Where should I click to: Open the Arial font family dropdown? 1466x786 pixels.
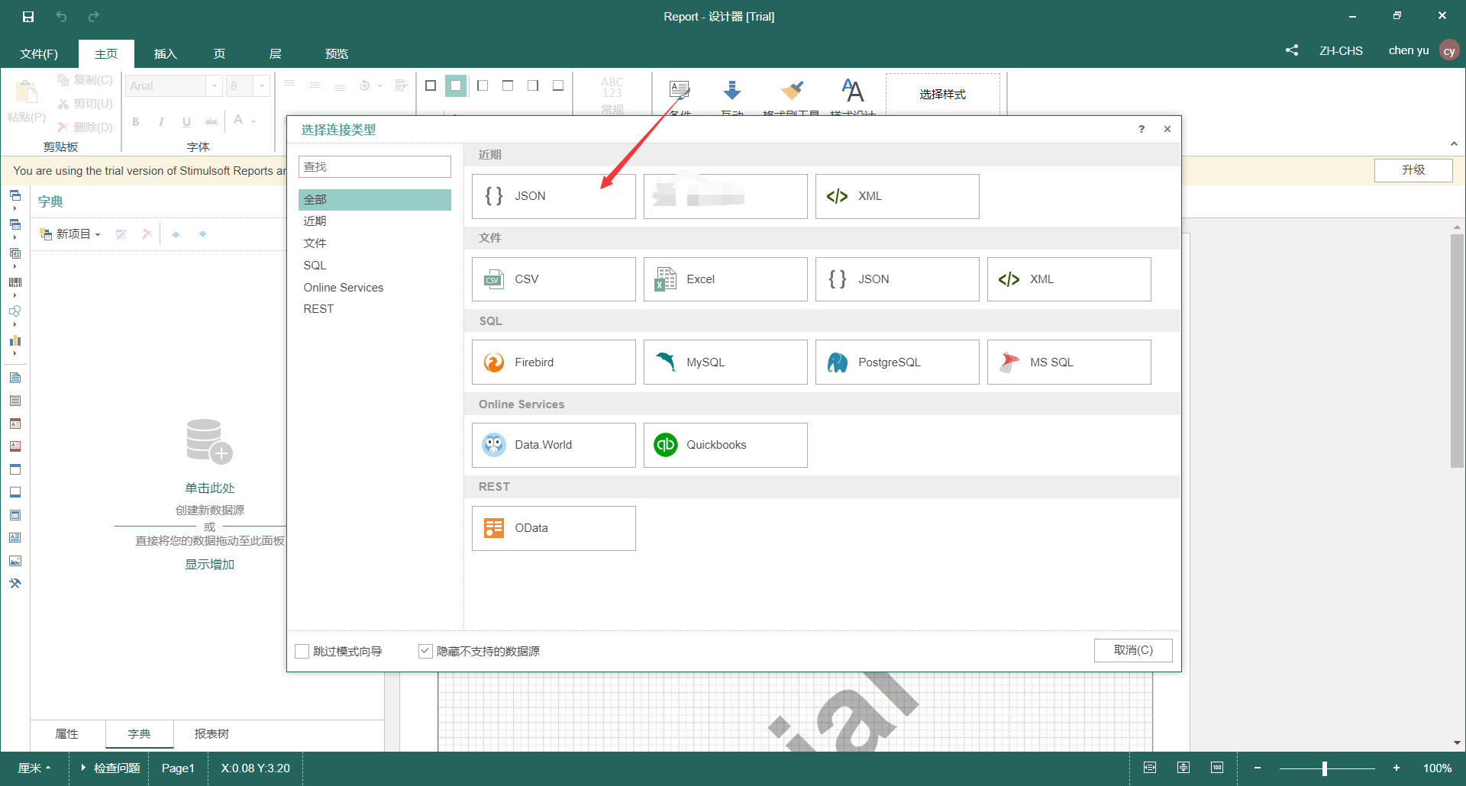click(214, 85)
